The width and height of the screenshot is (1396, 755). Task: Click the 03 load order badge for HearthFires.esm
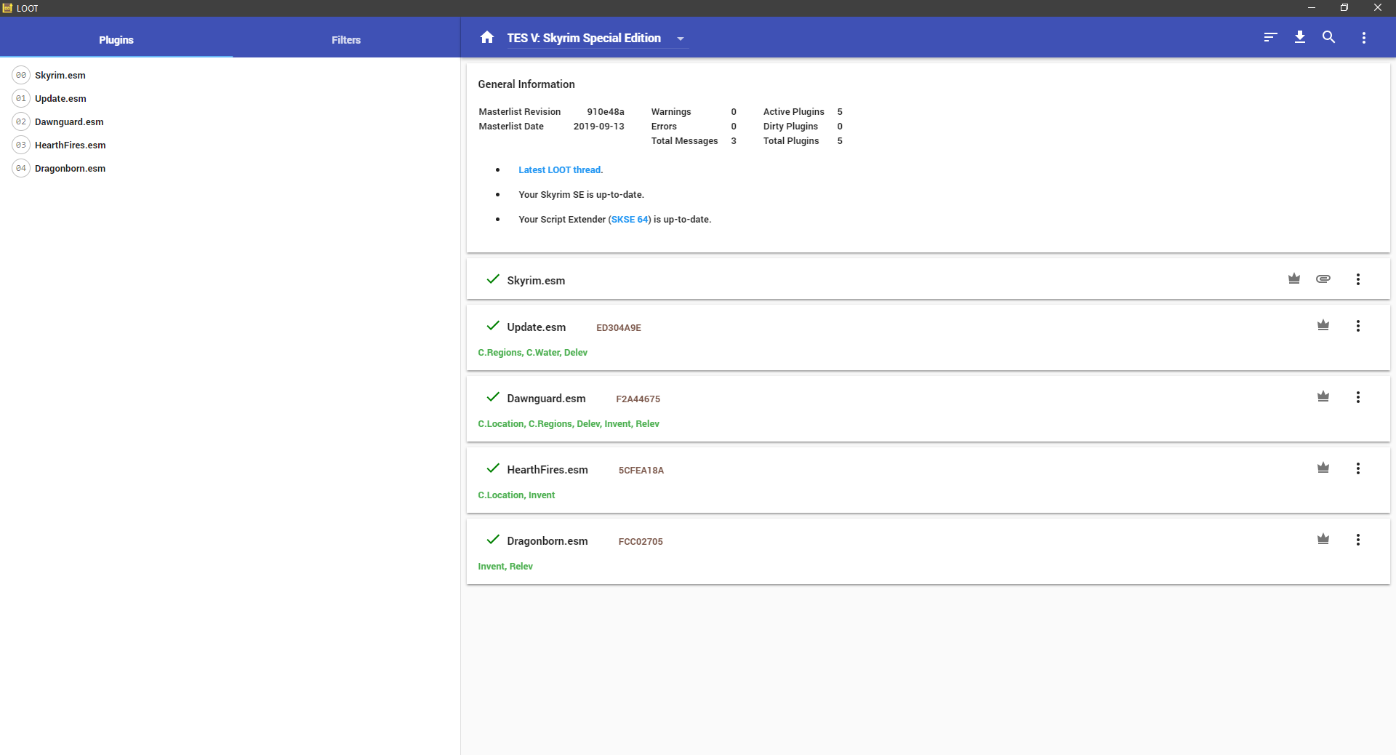(x=21, y=145)
